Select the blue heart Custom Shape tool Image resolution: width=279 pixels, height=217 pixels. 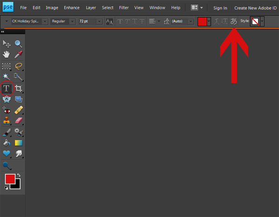(7, 153)
